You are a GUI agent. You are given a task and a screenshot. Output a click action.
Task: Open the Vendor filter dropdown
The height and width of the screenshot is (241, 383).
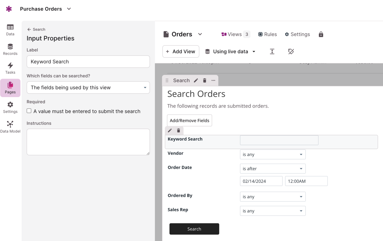272,155
